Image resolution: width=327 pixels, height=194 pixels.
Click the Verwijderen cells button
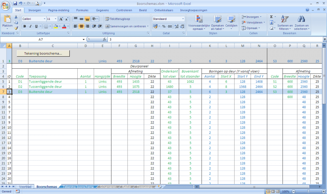[x=253, y=22]
